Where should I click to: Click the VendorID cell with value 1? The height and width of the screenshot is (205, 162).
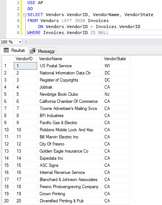click(x=25, y=66)
